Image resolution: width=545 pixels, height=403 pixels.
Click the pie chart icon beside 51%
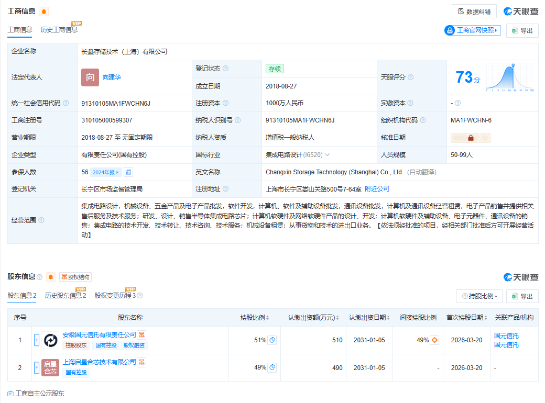[x=272, y=340]
